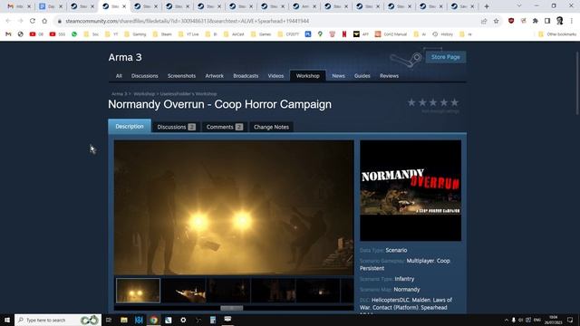The image size is (580, 326).
Task: Select the Description tab
Action: (x=130, y=127)
